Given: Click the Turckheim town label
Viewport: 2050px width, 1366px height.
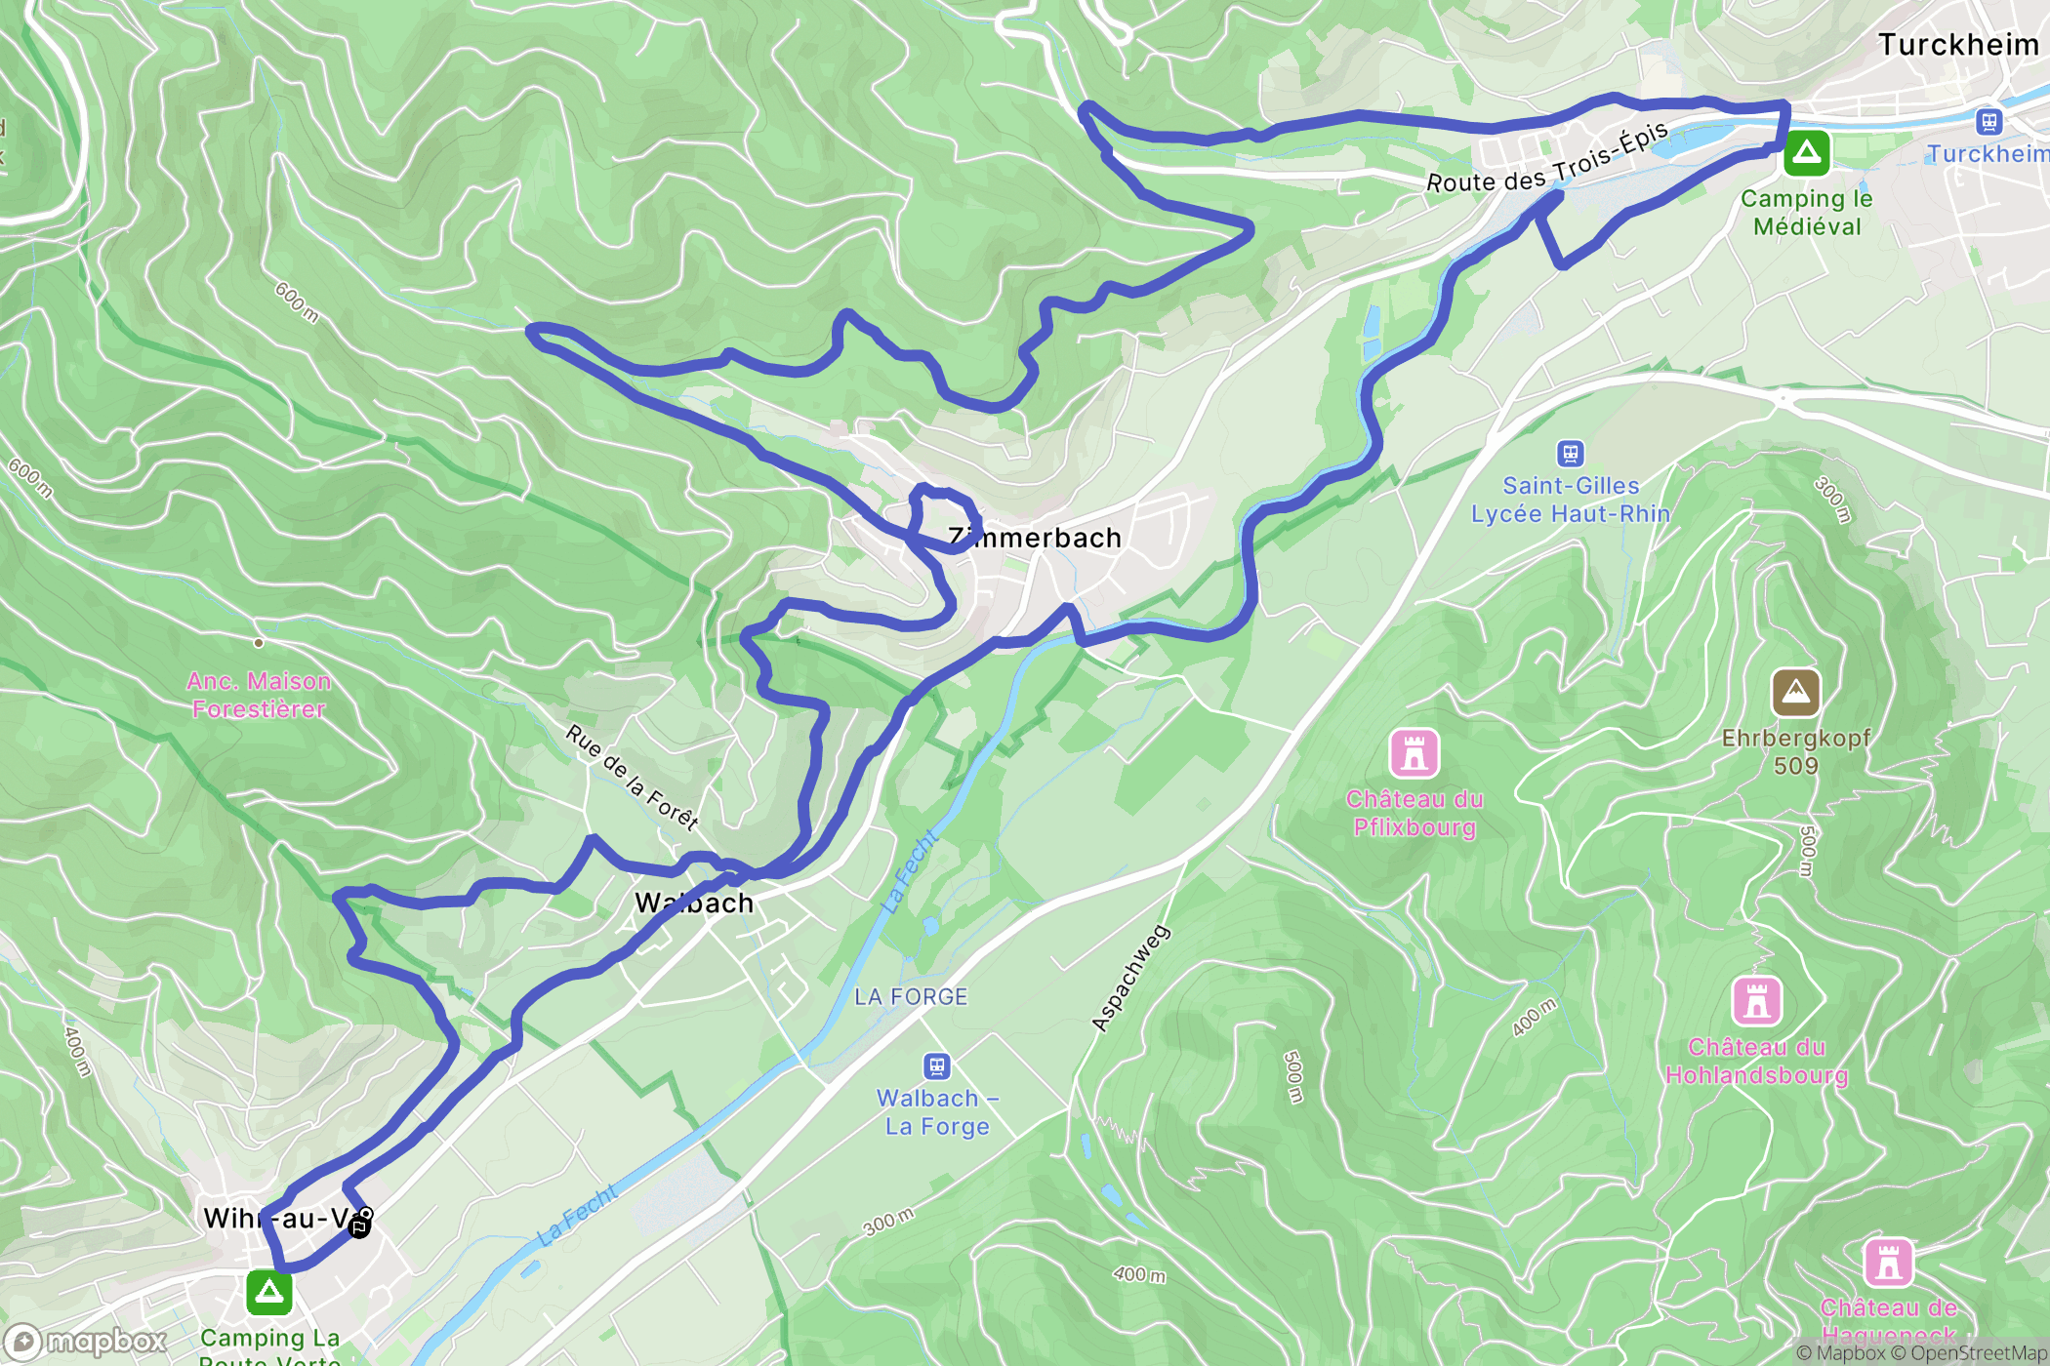Looking at the screenshot, I should click(1958, 45).
